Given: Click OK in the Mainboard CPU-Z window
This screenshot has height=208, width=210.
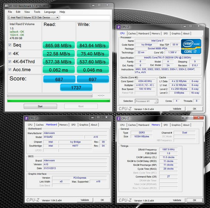Looking at the screenshot, I should click(x=102, y=200).
